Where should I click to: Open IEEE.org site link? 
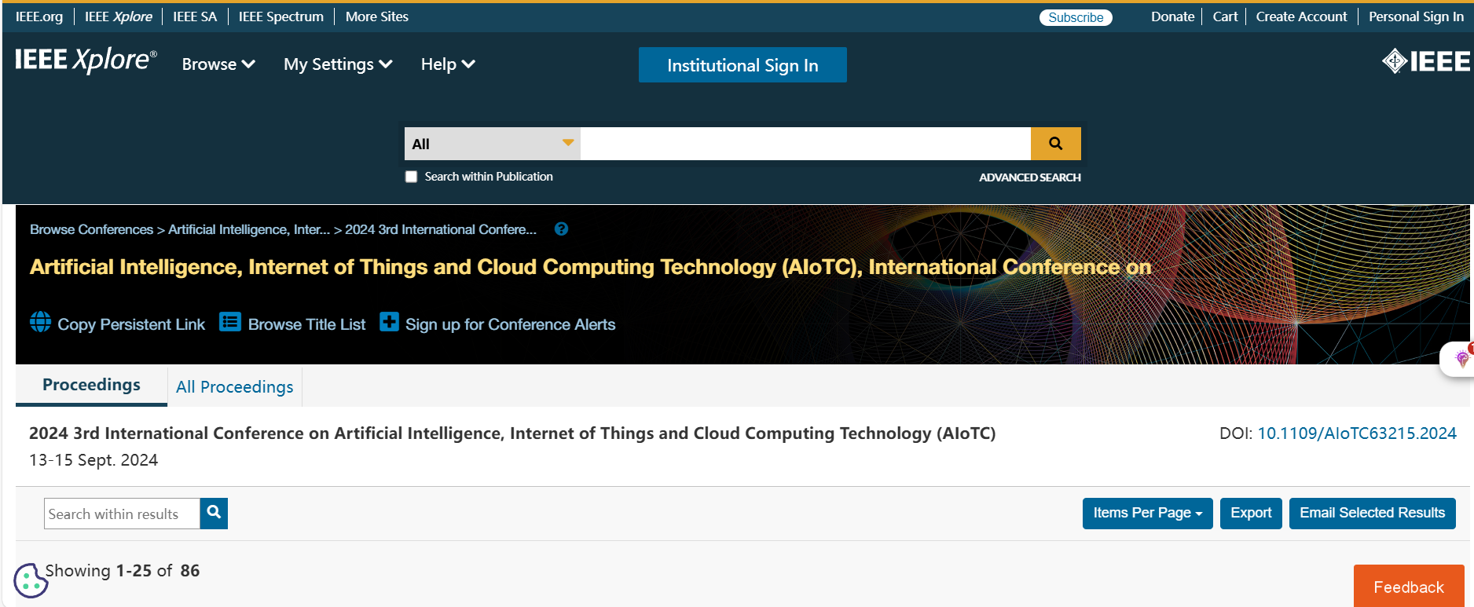pyautogui.click(x=39, y=16)
